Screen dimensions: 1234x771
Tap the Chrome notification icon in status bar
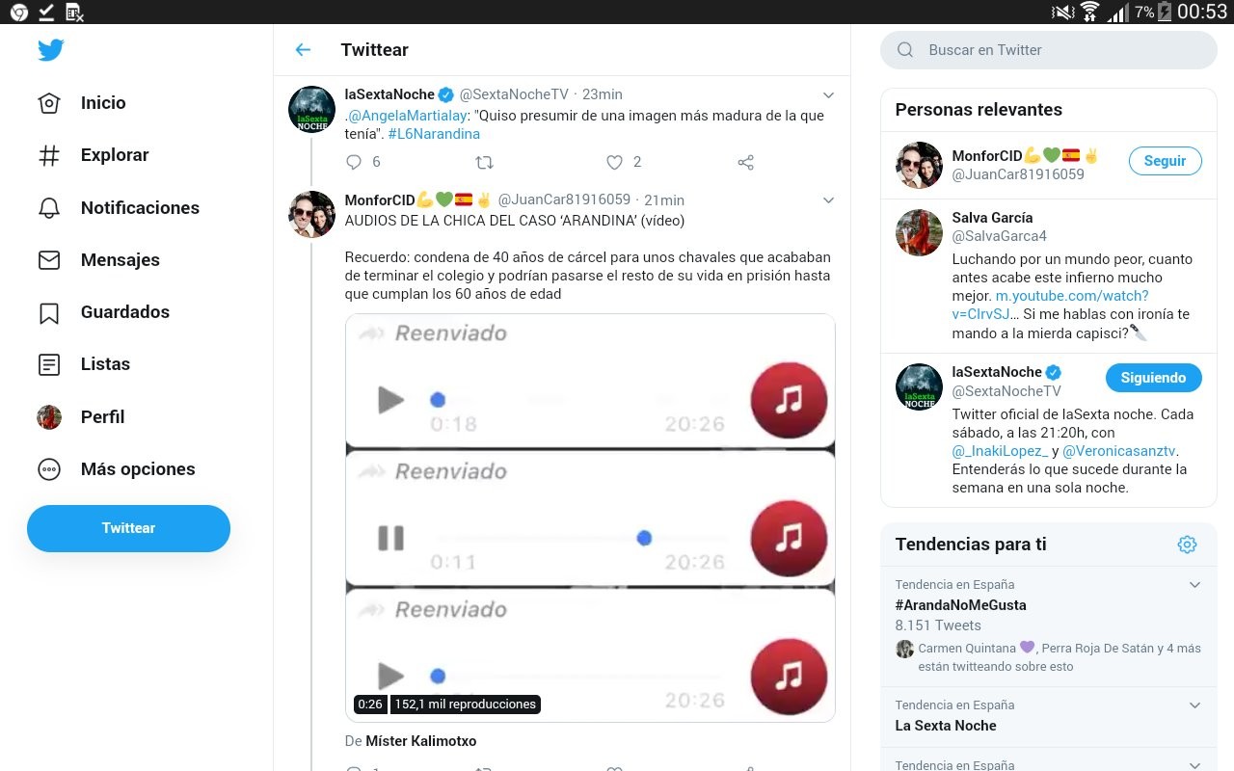point(18,12)
